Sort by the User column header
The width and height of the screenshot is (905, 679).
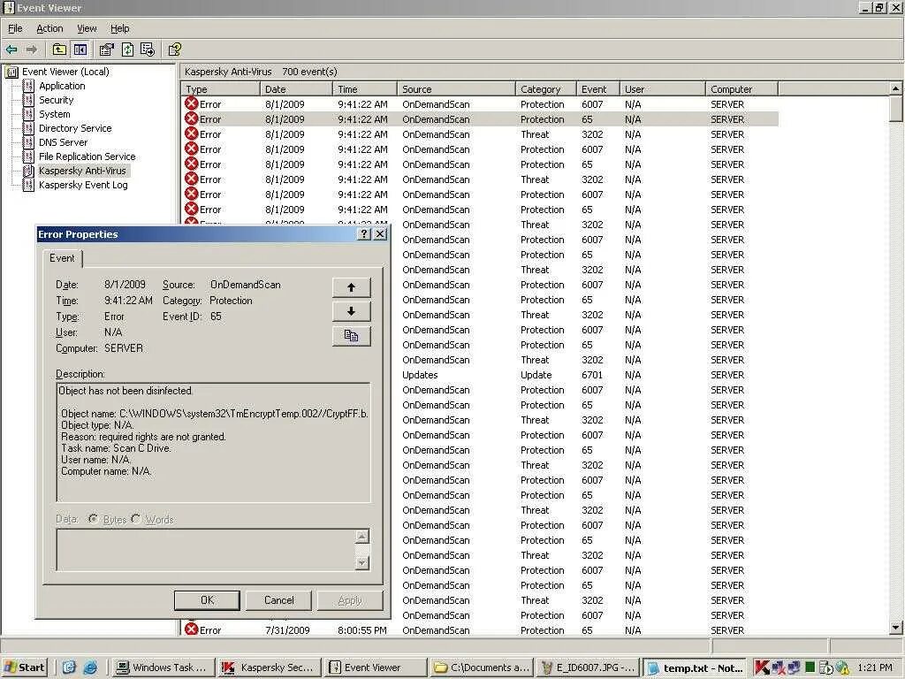[663, 89]
